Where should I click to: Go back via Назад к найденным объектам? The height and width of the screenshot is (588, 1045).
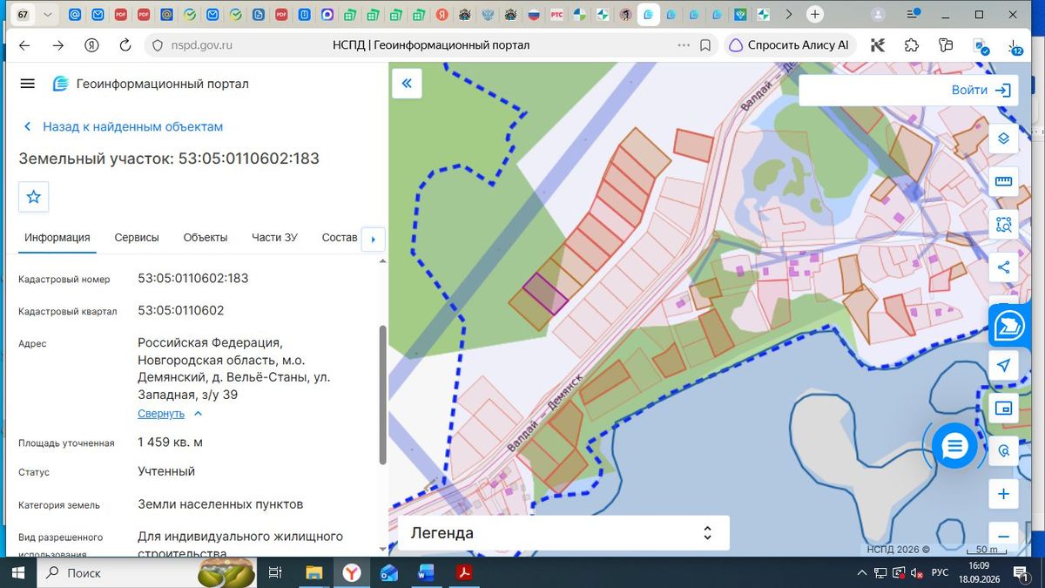coord(123,126)
